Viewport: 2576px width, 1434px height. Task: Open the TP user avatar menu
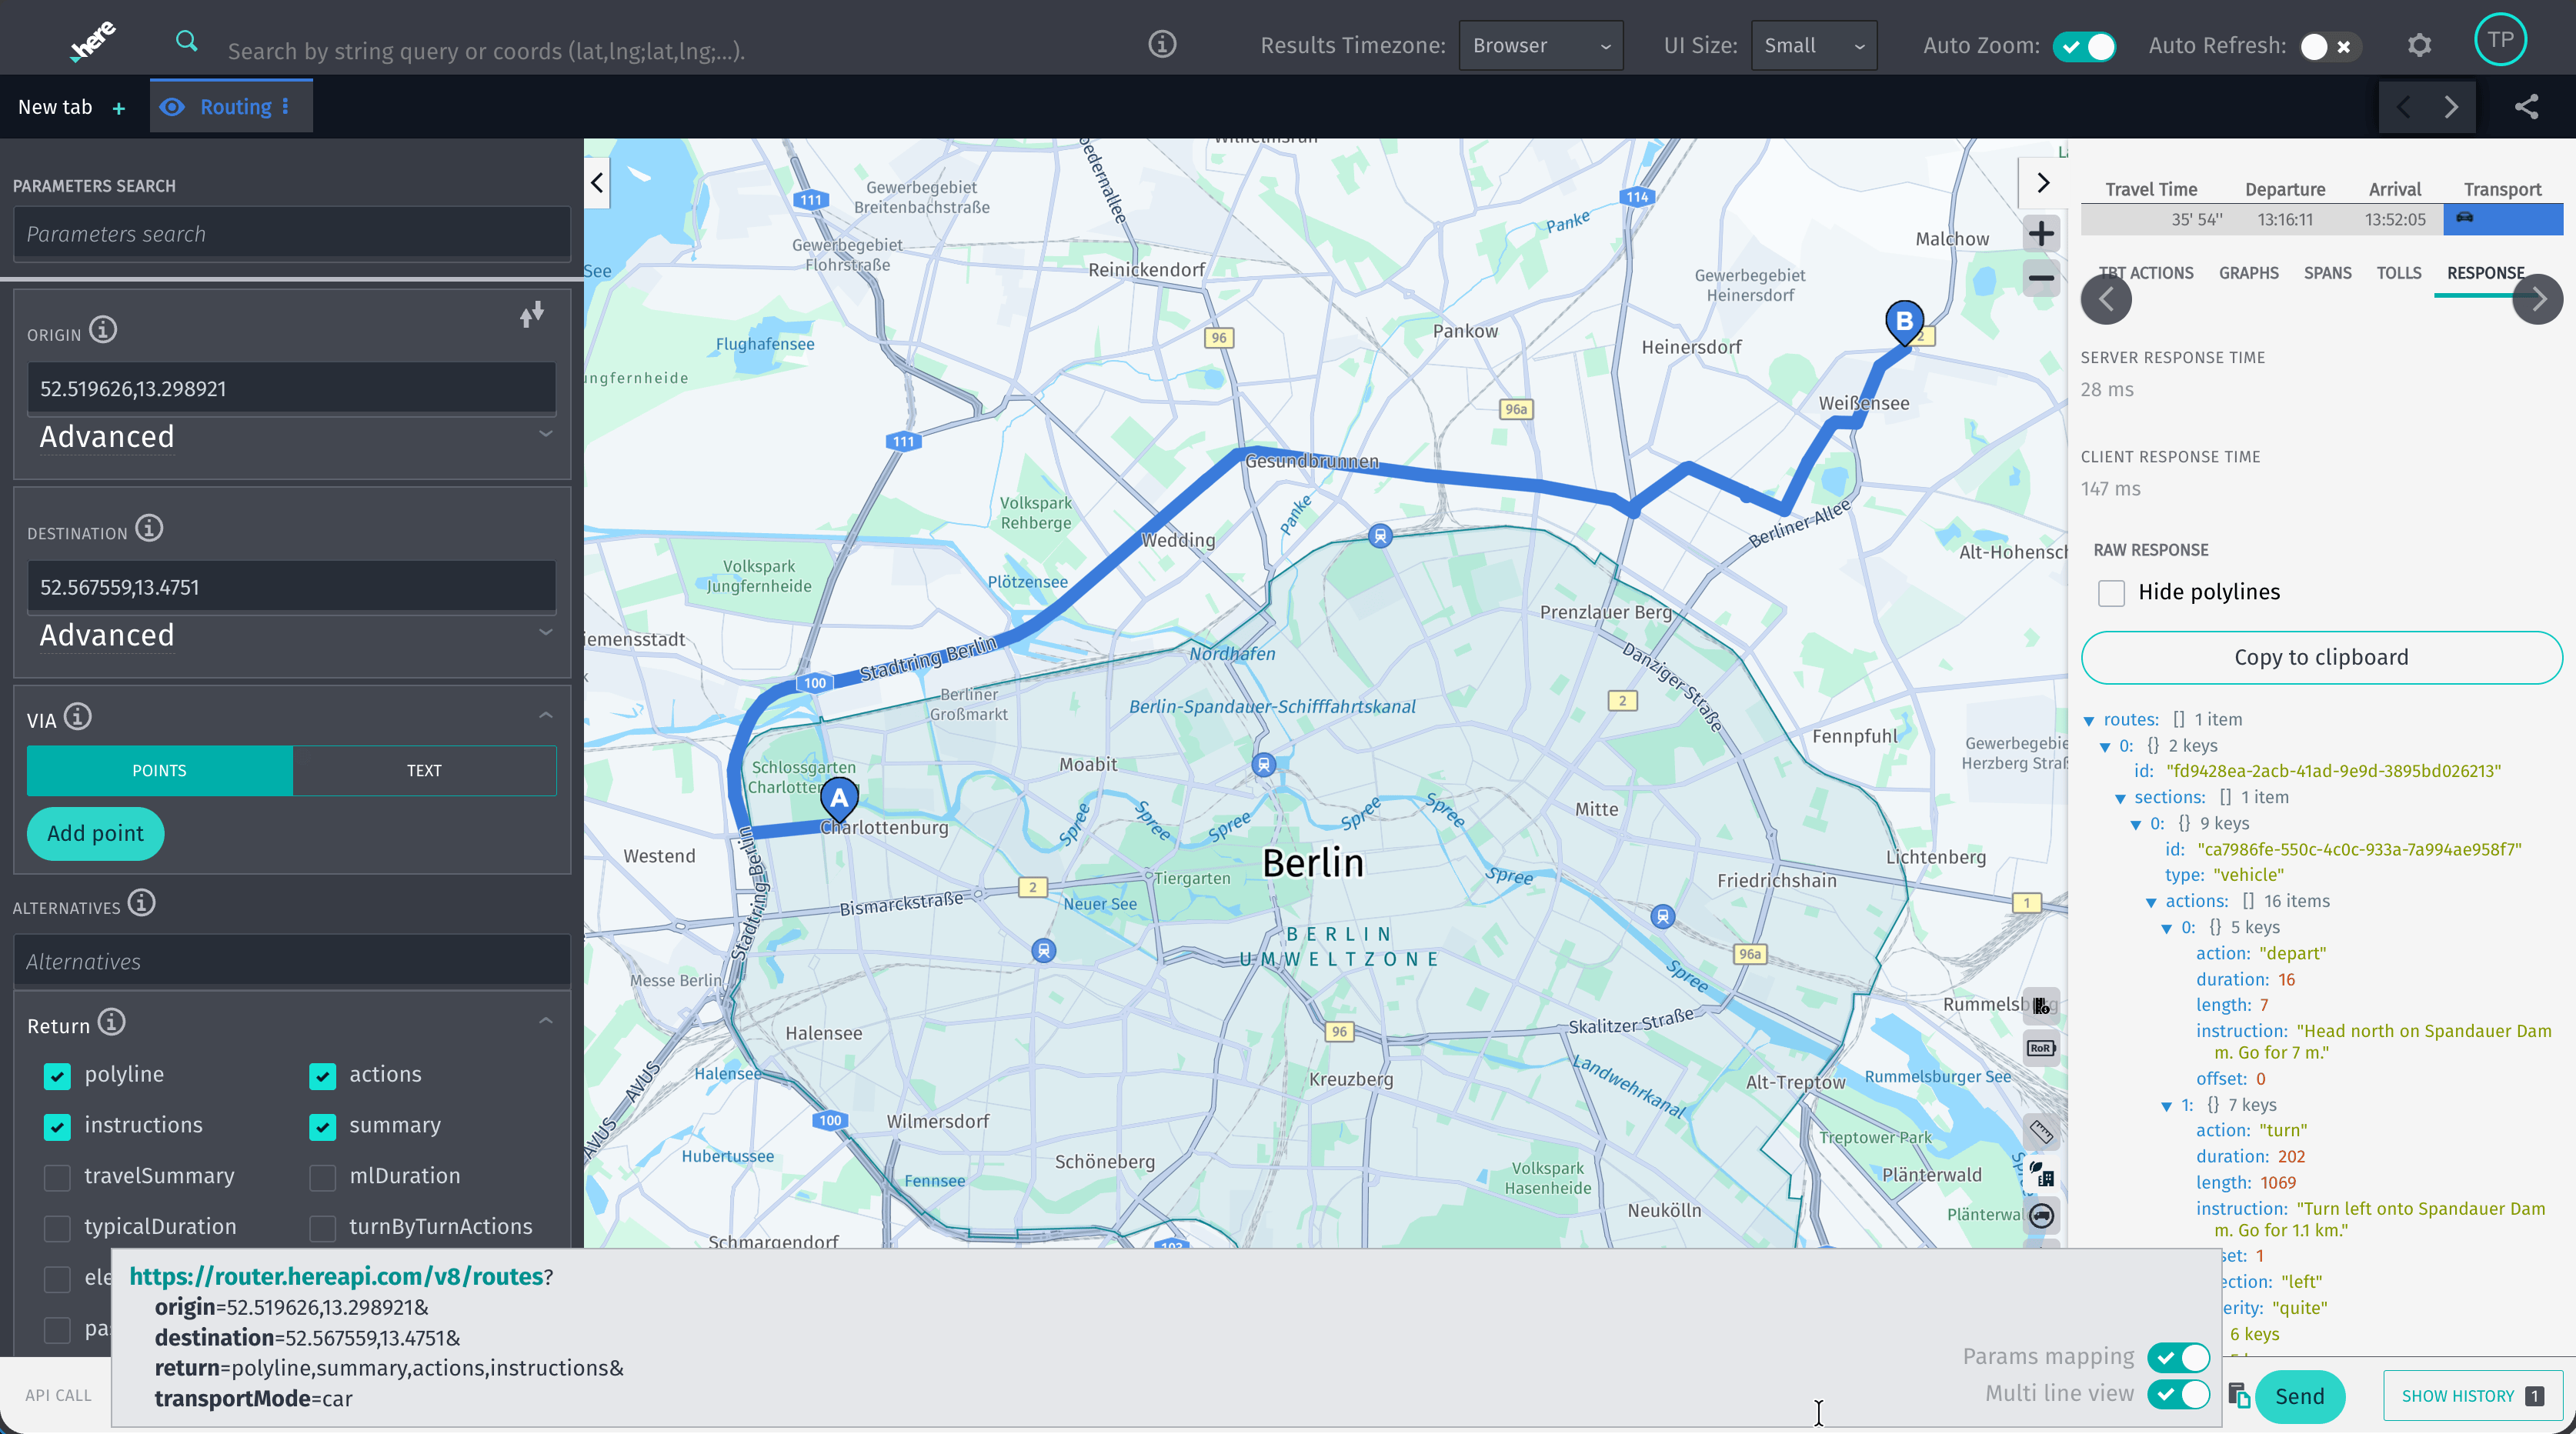coord(2500,40)
